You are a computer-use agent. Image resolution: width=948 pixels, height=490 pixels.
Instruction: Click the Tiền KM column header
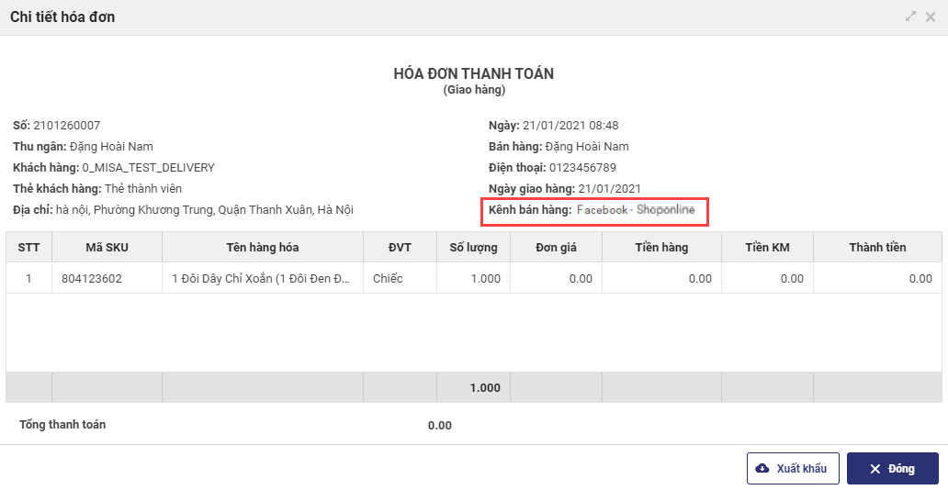(x=767, y=247)
